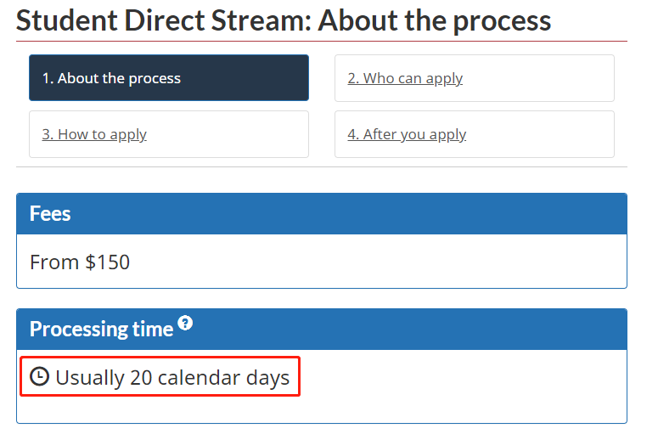Click the clock icon beside Usually 20 calendar days
Viewport: 658px width, 434px height.
[39, 377]
